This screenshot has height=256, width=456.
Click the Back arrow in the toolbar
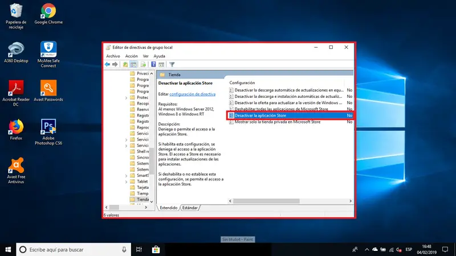107,64
